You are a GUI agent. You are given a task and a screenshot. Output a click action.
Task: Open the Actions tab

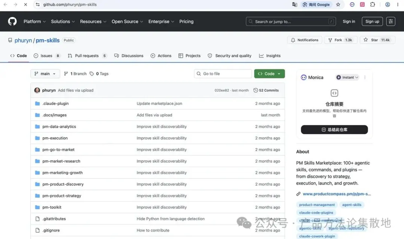point(161,56)
